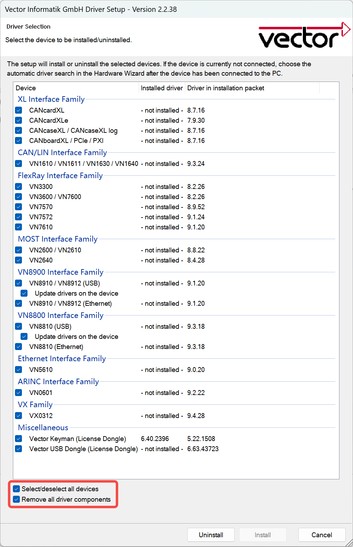
Task: Toggle Vector Keyman (License Dongle) checkbox
Action: pyautogui.click(x=19, y=439)
